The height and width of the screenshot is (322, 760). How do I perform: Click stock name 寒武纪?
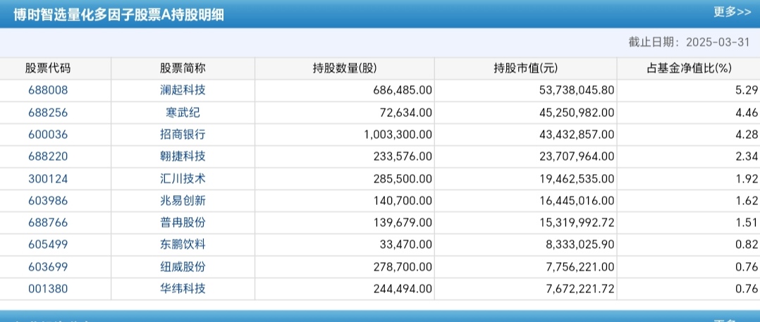pos(183,112)
